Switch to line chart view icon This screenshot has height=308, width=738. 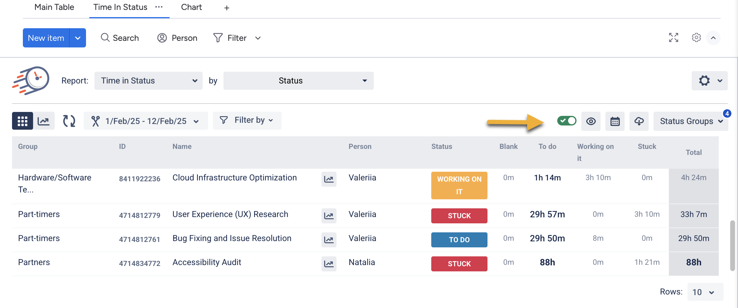click(x=44, y=121)
